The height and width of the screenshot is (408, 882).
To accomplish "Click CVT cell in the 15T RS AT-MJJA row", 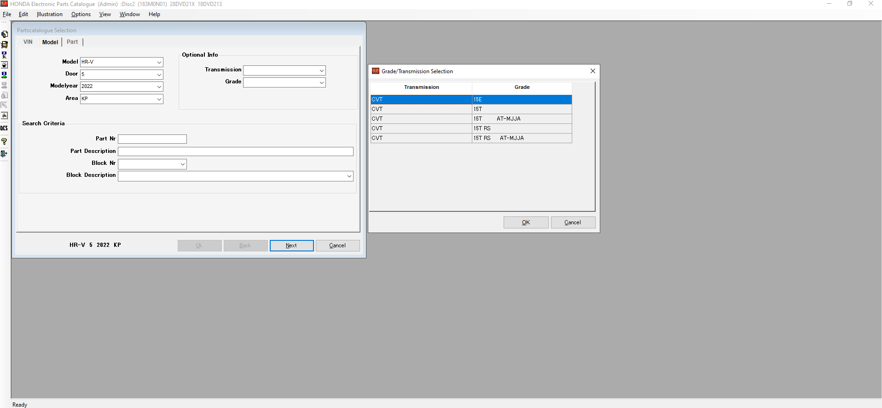I will [x=421, y=138].
